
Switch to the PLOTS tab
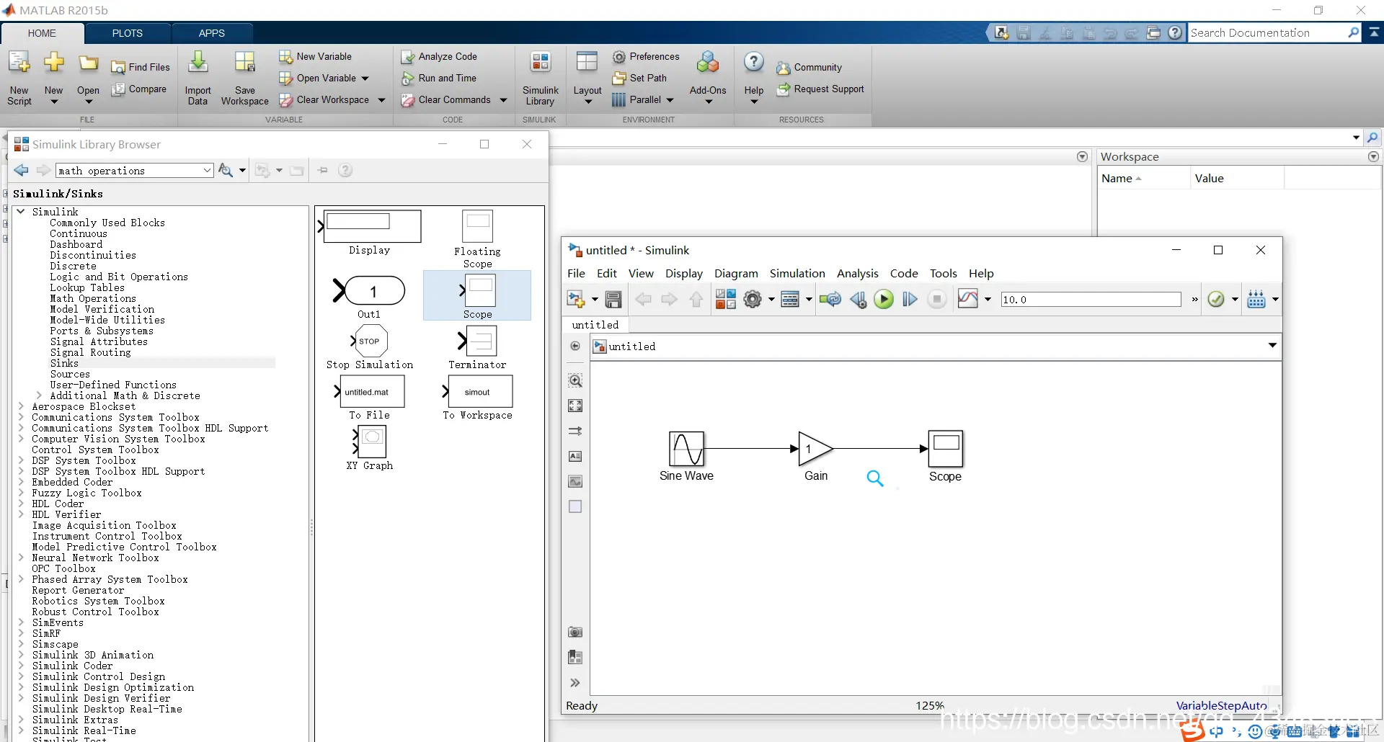(128, 33)
